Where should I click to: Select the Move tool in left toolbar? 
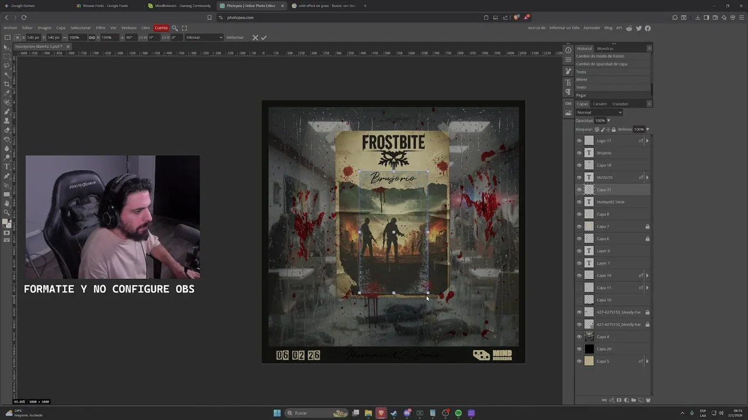7,47
